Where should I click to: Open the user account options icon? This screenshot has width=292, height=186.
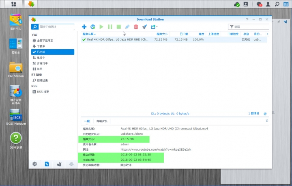pyautogui.click(x=268, y=4)
